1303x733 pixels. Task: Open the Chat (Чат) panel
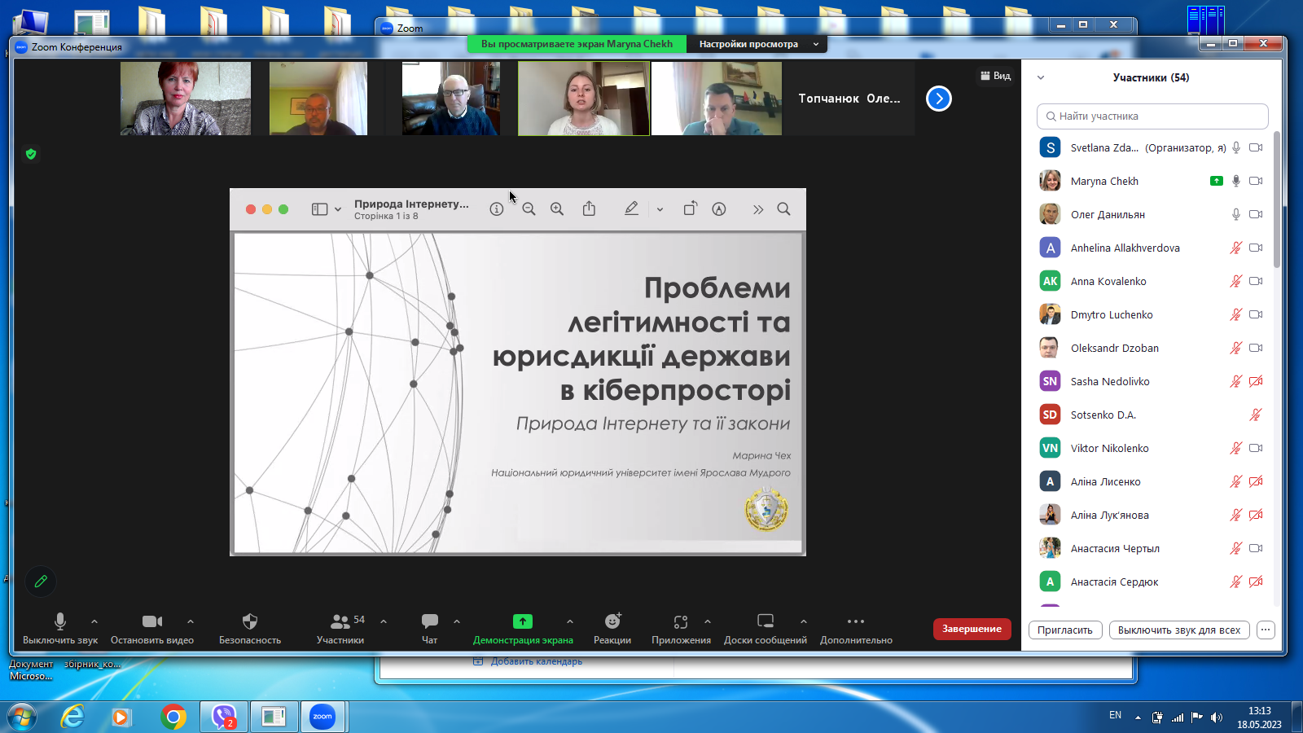[x=429, y=621]
